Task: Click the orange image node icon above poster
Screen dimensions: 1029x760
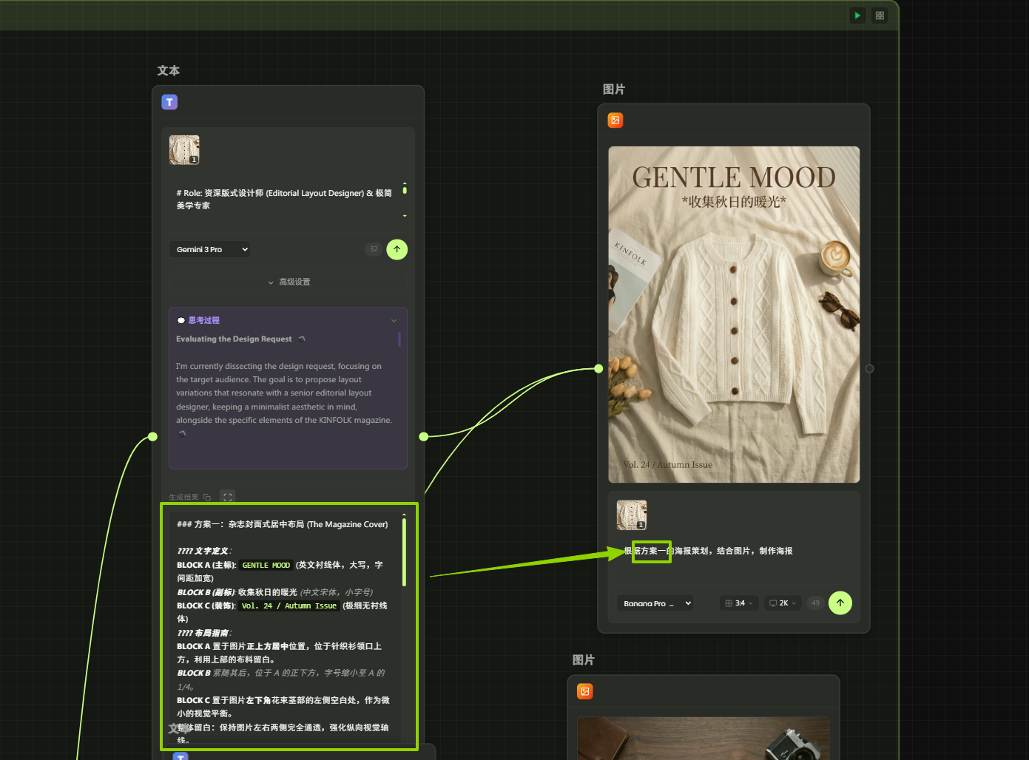Action: tap(615, 121)
